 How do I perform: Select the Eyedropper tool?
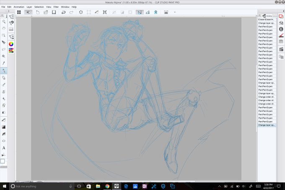[x=4, y=63]
